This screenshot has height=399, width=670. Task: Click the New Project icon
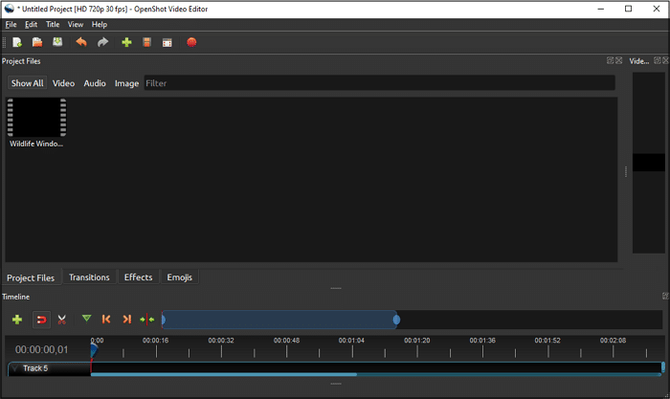[17, 42]
